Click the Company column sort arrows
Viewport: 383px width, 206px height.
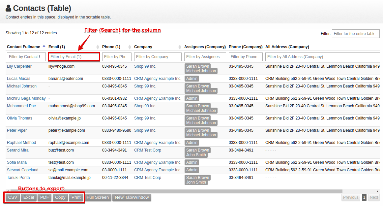(x=180, y=47)
